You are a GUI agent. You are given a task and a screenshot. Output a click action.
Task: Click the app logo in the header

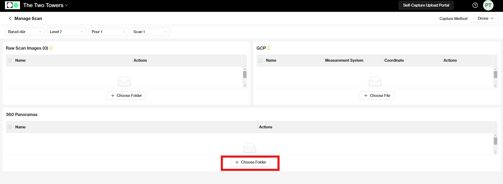coord(12,5)
